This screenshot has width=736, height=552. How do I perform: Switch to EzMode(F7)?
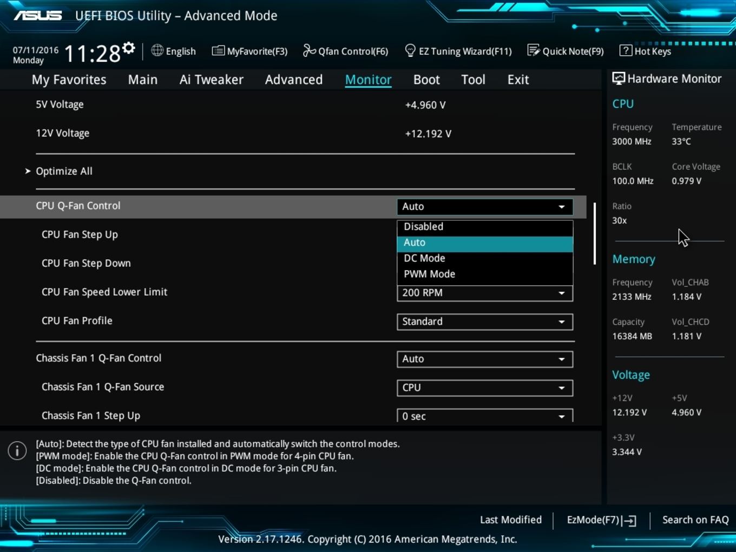[601, 520]
